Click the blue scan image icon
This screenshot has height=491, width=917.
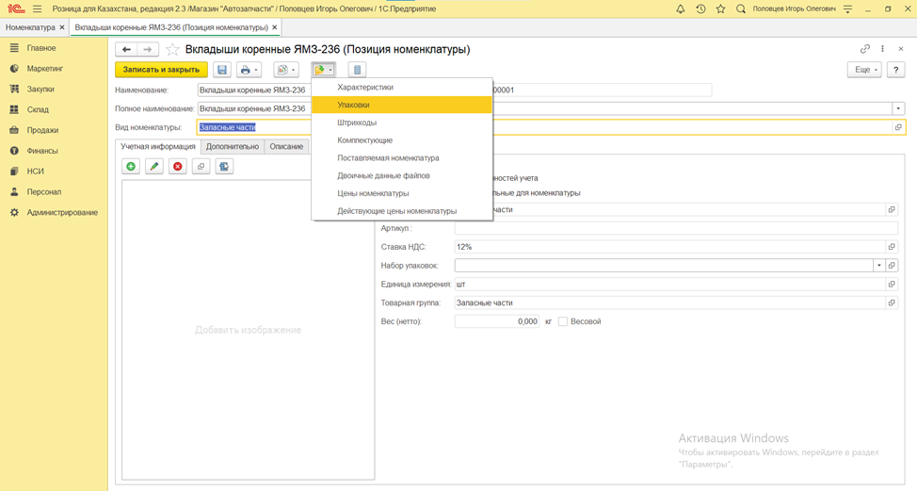(224, 167)
